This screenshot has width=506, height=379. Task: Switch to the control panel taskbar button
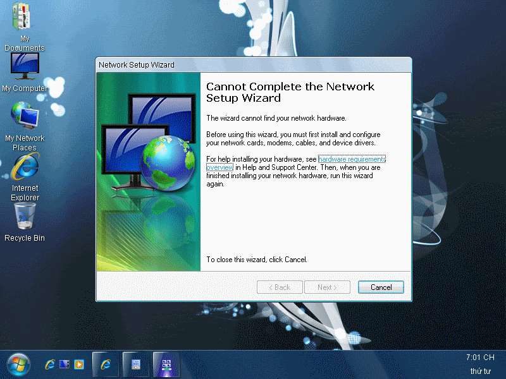(135, 364)
